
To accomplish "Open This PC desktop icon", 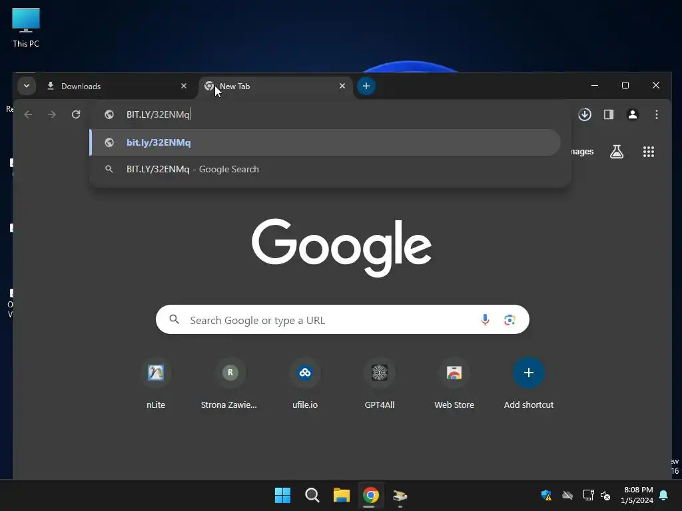I will point(26,28).
